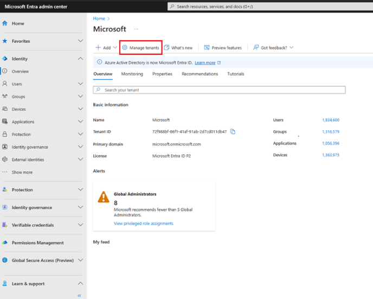Click the Applications grid icon
This screenshot has width=373, height=299.
5,122
